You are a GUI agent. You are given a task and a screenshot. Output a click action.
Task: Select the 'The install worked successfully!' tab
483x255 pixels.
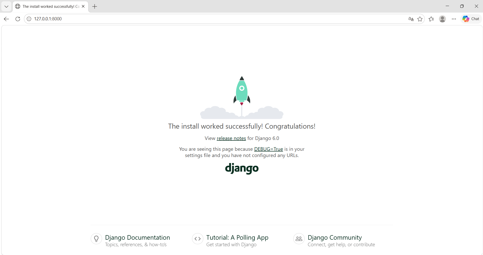point(50,7)
